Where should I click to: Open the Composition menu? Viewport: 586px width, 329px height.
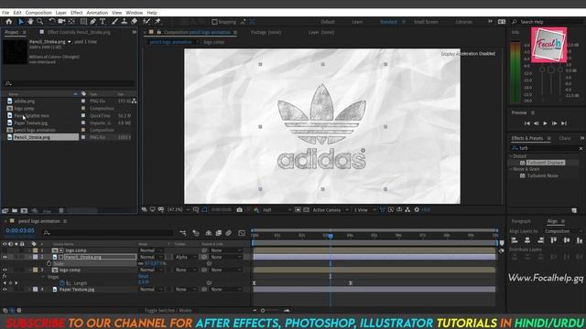38,13
